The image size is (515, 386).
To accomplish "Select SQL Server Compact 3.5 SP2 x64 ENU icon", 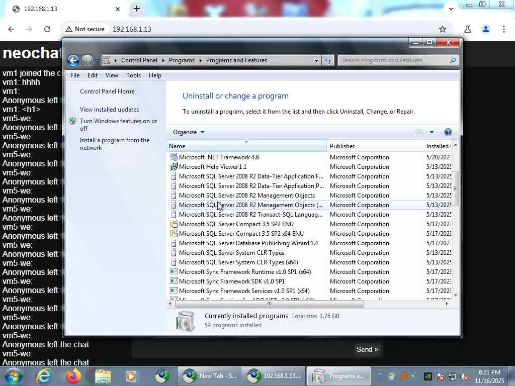I will [x=174, y=233].
